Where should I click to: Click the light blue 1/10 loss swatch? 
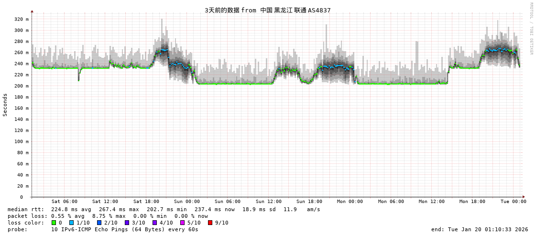click(x=71, y=223)
